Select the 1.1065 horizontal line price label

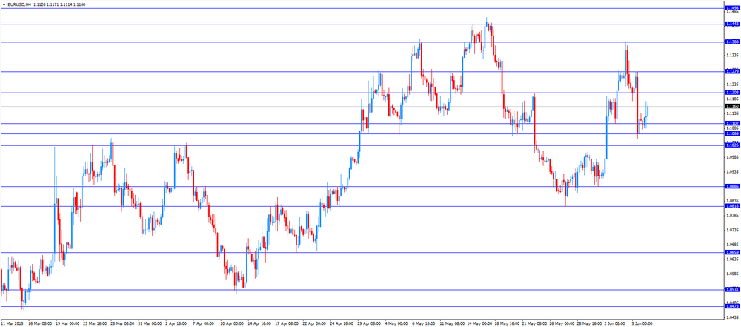click(x=732, y=134)
